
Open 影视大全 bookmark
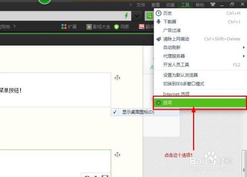(x=98, y=27)
